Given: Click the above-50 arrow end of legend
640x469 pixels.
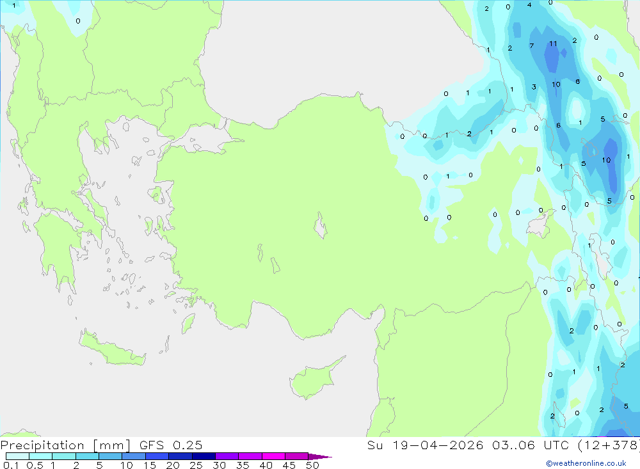Looking at the screenshot, I should (320, 456).
